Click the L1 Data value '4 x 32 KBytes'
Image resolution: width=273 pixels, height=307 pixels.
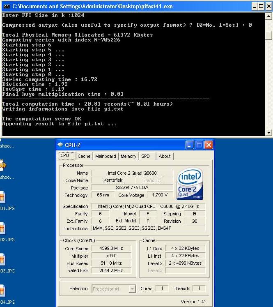[x=186, y=249]
